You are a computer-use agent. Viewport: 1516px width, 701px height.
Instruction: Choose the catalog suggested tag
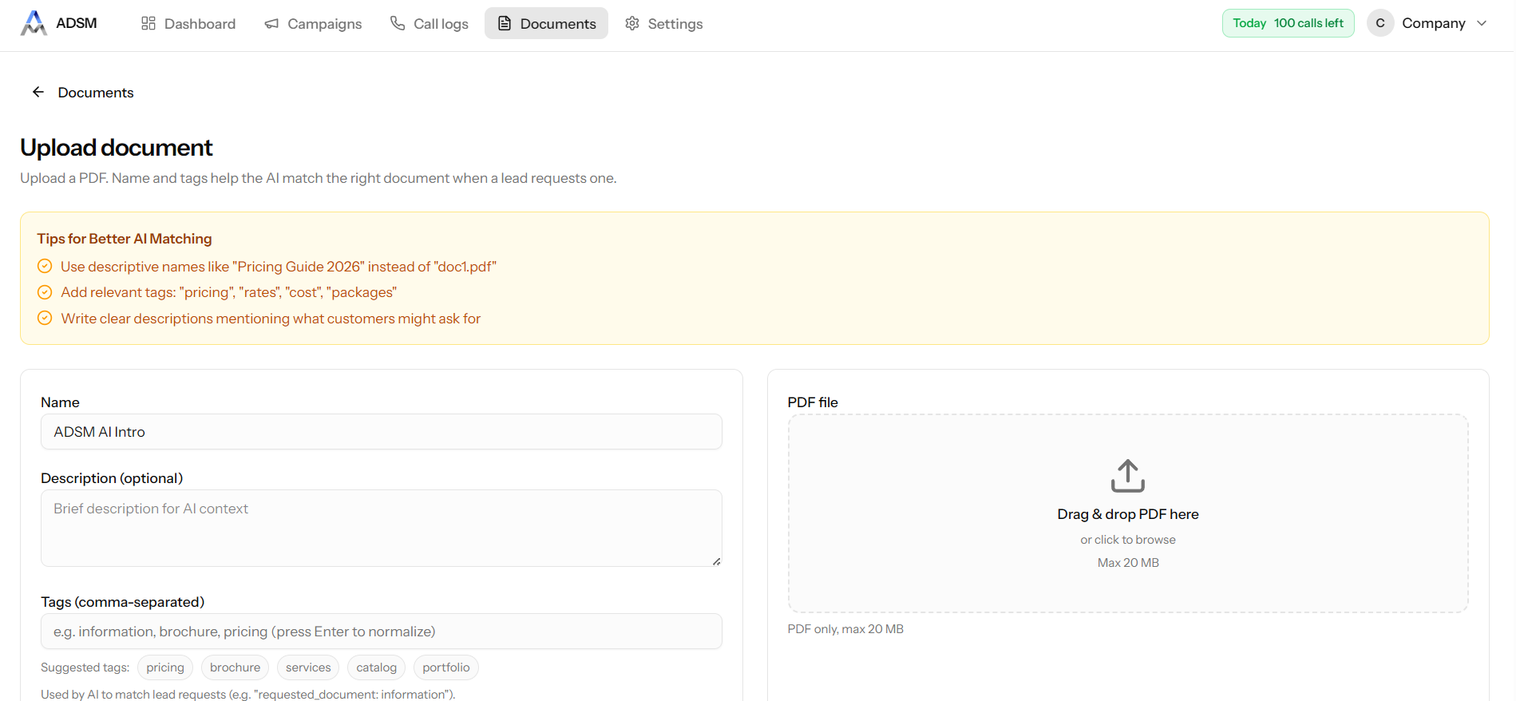pos(376,667)
